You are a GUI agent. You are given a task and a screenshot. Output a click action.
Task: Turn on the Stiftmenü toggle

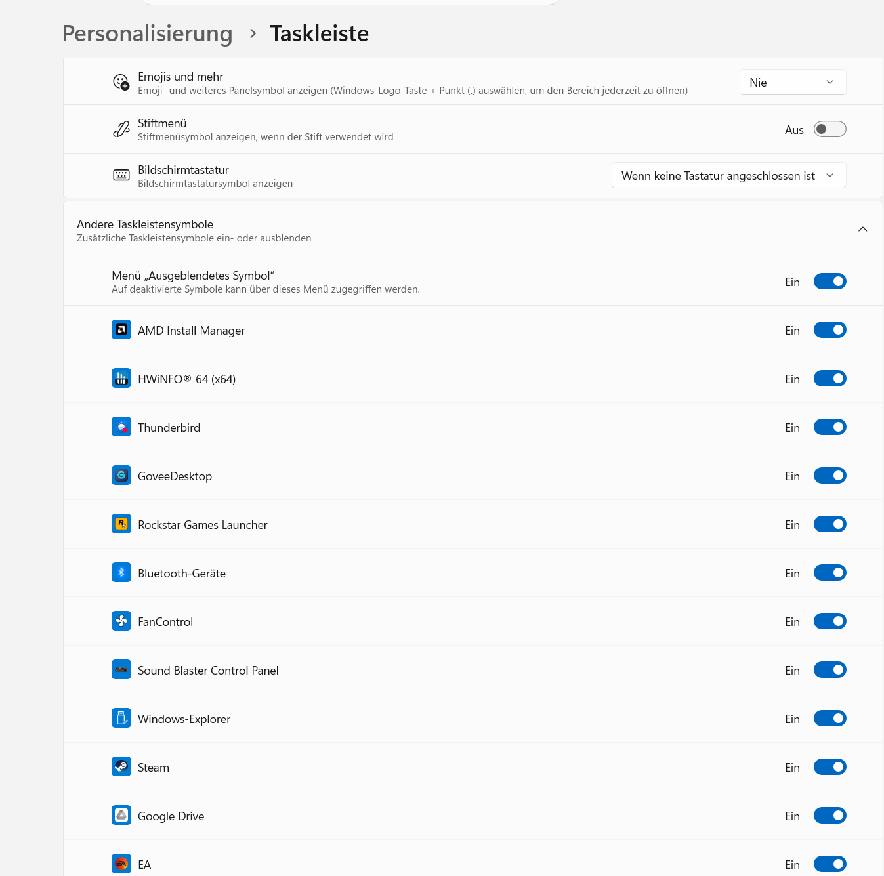(830, 129)
